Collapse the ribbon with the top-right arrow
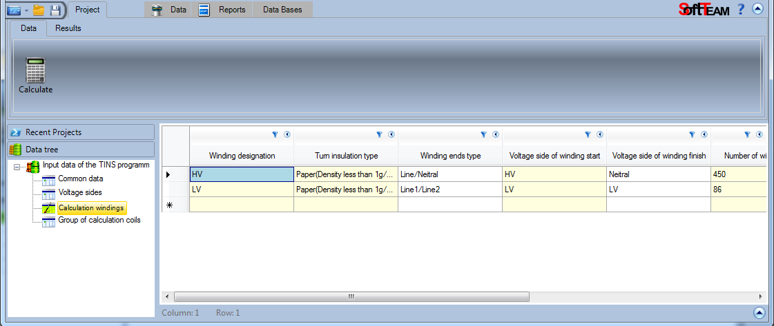This screenshot has height=326, width=774. click(757, 8)
